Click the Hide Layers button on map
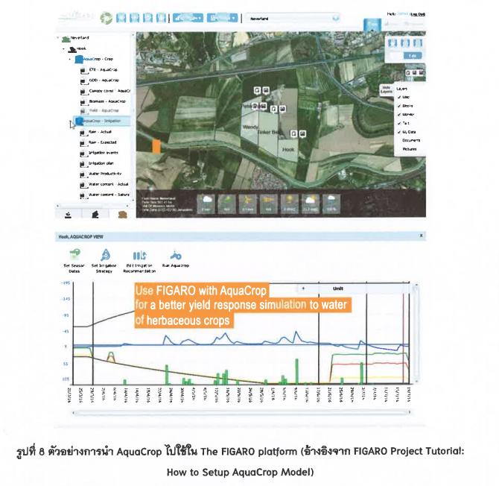This screenshot has height=486, width=499. coord(386,89)
